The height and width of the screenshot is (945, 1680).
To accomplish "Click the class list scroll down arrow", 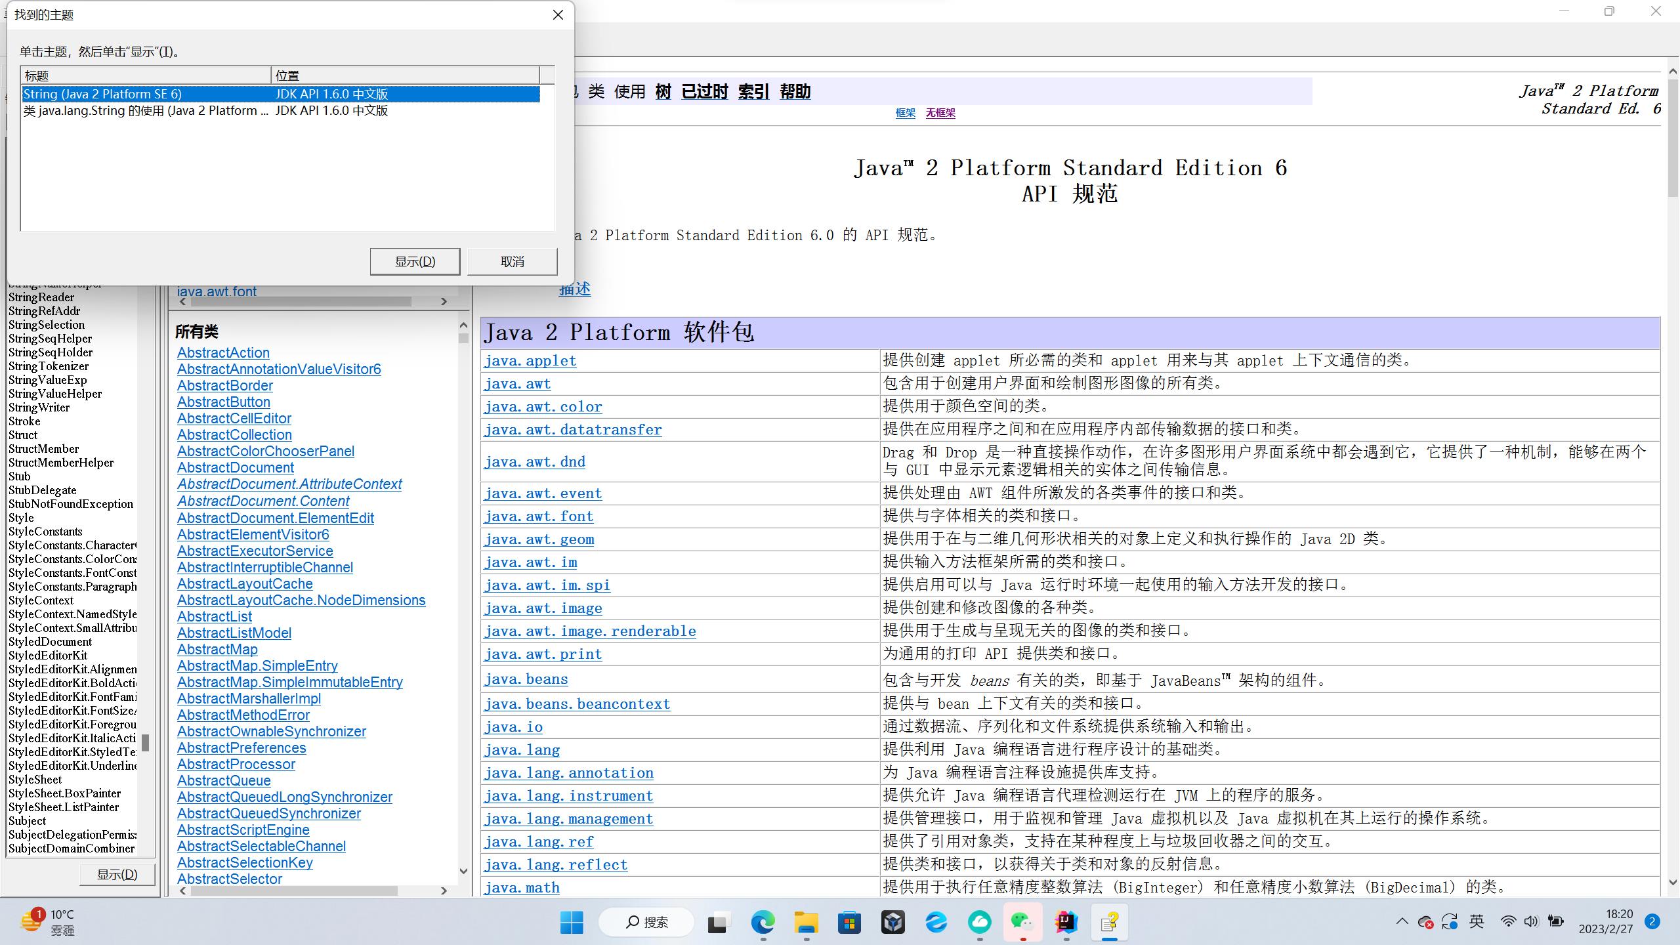I will pos(463,871).
